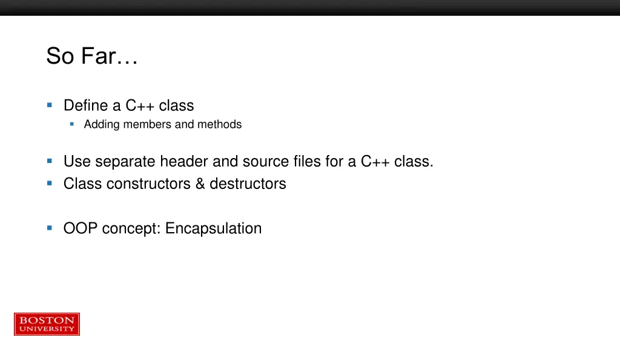Viewport: 620px width, 349px height.
Task: Click the word methods in the sub-bullet
Action: pos(219,124)
